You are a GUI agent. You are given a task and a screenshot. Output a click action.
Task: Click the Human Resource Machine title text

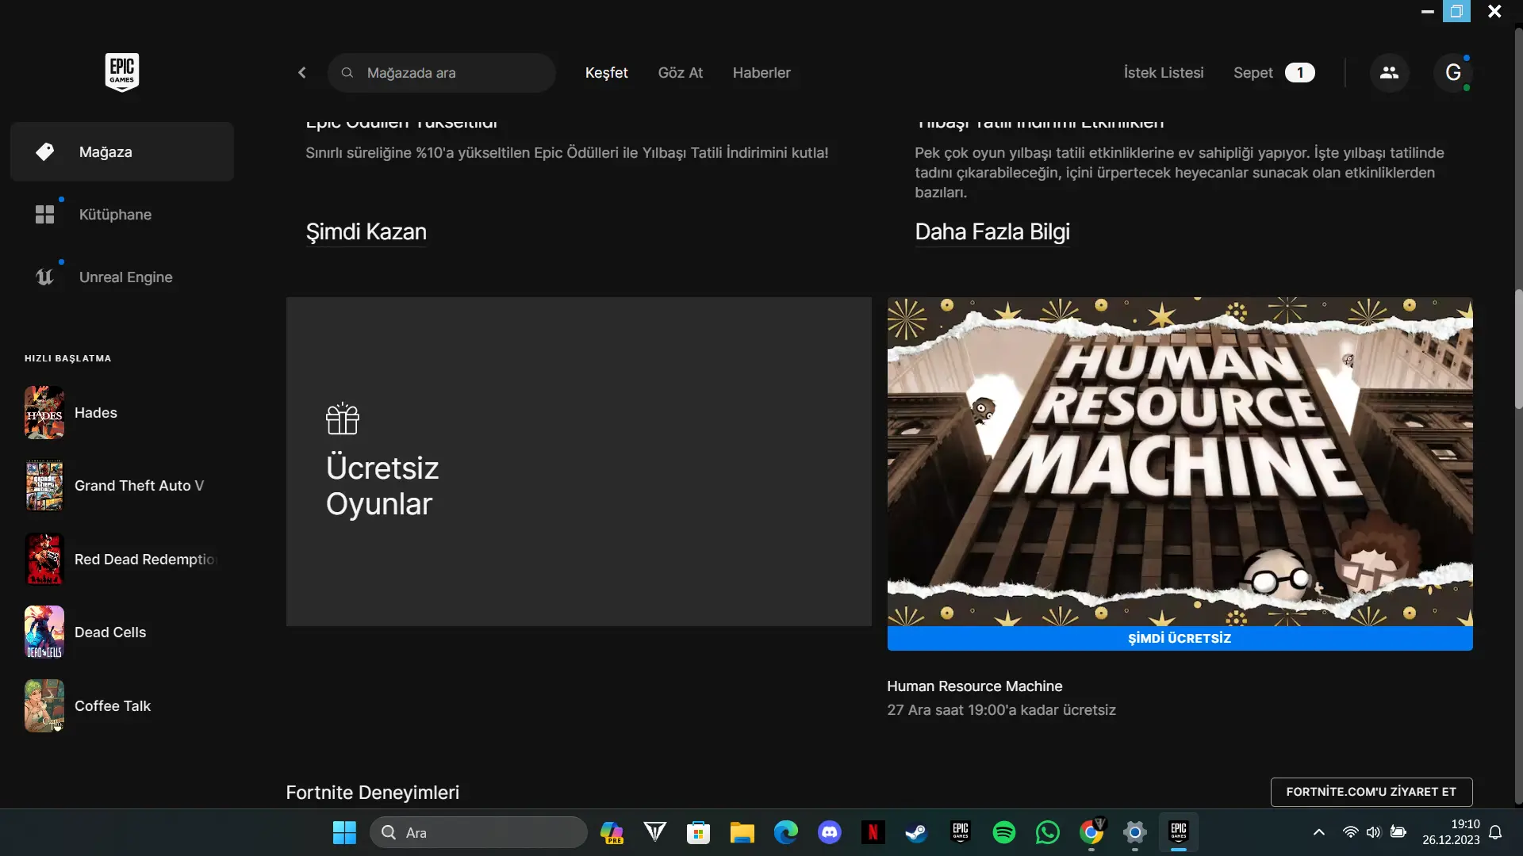pyautogui.click(x=975, y=686)
